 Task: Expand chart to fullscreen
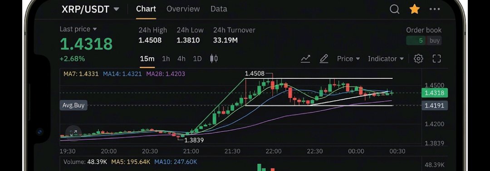436,59
